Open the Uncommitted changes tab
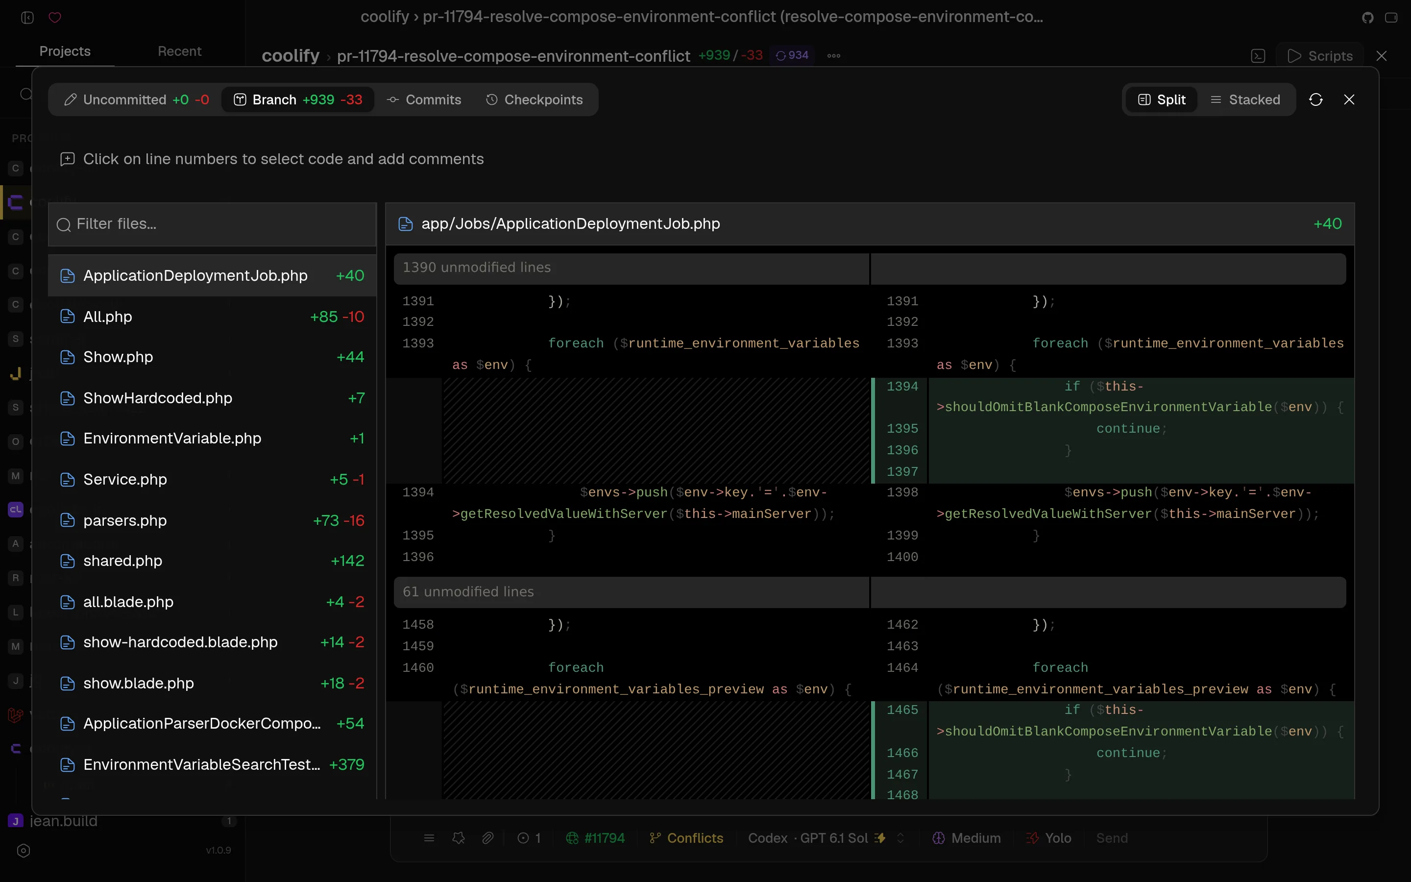Screen dimensions: 1411x882 (136, 100)
